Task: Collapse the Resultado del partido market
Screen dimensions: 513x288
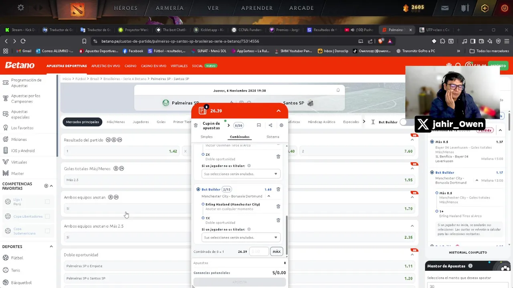Action: 412,140
